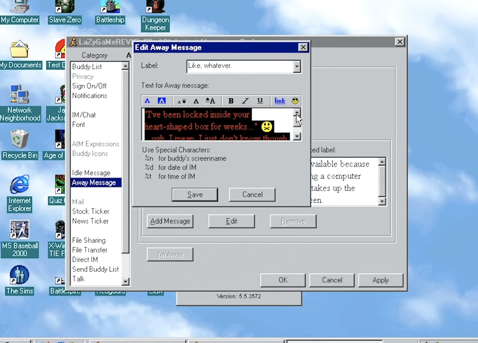Image resolution: width=478 pixels, height=343 pixels.
Task: Open The Sims desktop shortcut
Action: tap(19, 281)
